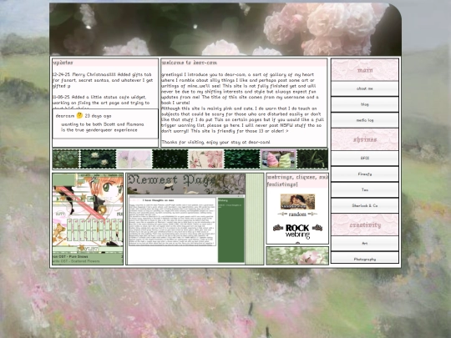The image size is (451, 338).
Task: Click the PLAYLIST label in music player
Action: (88, 249)
